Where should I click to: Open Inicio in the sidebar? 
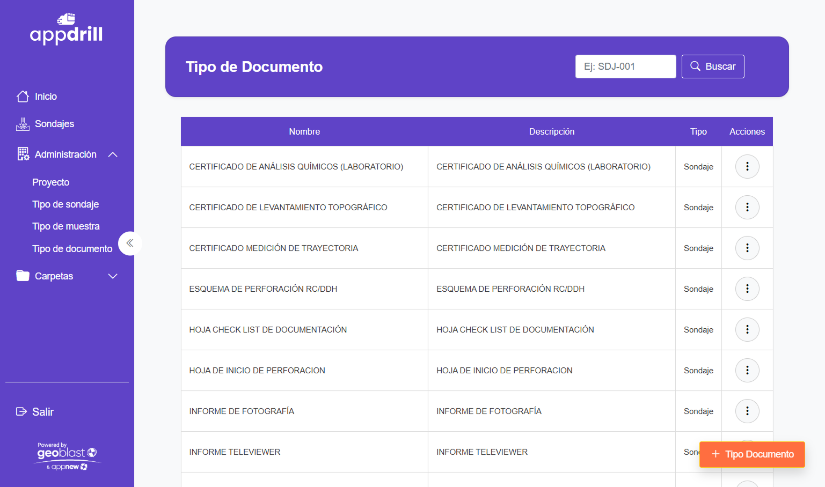pyautogui.click(x=46, y=97)
